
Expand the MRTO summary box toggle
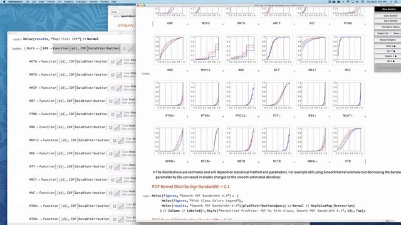[x=113, y=75]
